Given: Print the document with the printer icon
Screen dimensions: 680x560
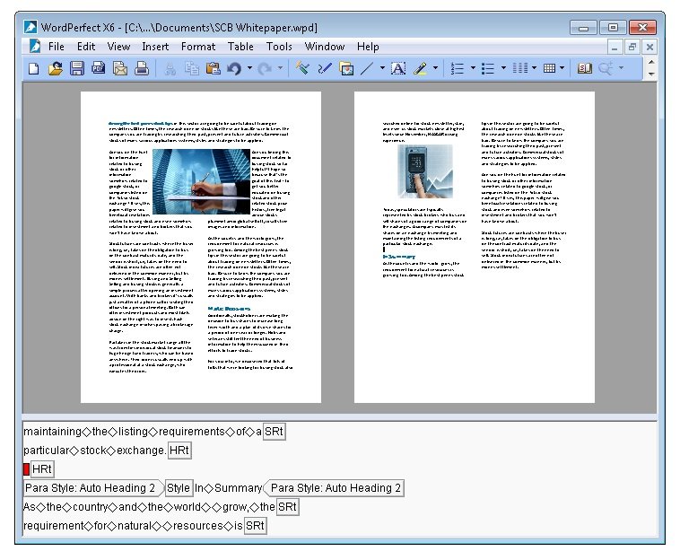Looking at the screenshot, I should (x=142, y=68).
